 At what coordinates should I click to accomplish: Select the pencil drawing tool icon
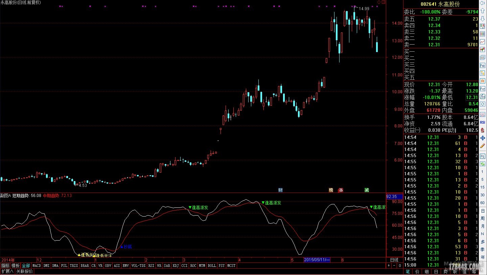(x=483, y=146)
